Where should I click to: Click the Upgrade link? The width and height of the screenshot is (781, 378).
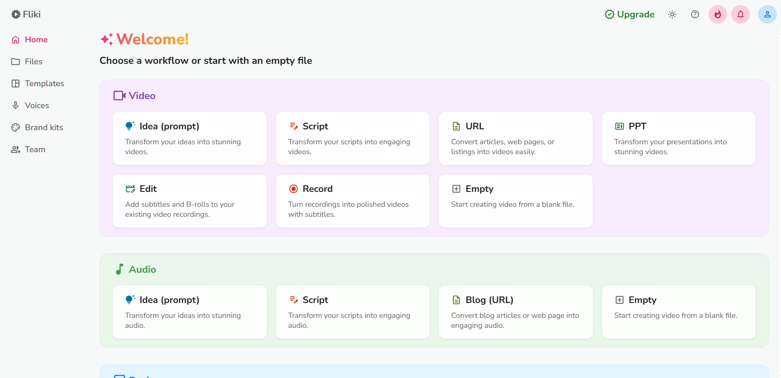pyautogui.click(x=629, y=14)
